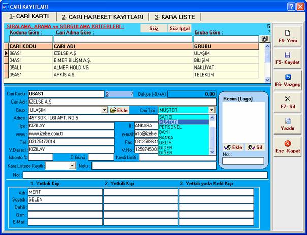This screenshot has height=235, width=307.
Task: Choose BAYİİ from the Cari Tipi list
Action: click(183, 132)
